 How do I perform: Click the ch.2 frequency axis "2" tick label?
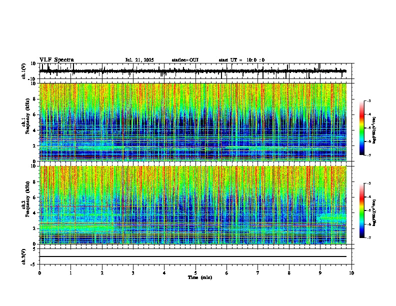34,228
